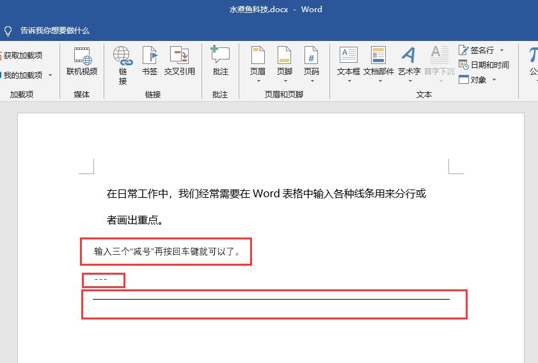
Task: Click the horizontal line in the document
Action: pyautogui.click(x=271, y=299)
